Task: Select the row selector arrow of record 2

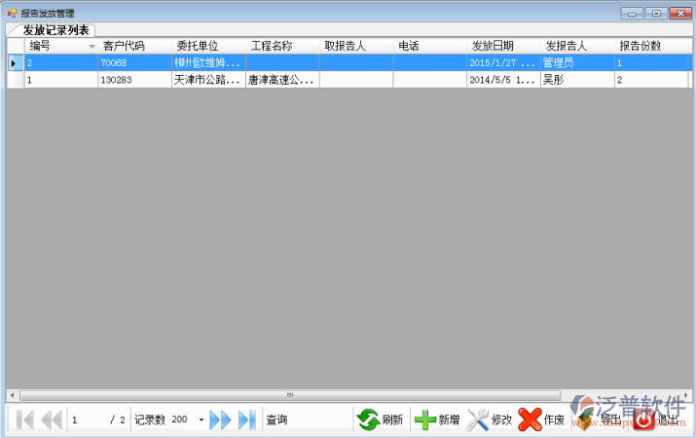Action: (x=16, y=62)
